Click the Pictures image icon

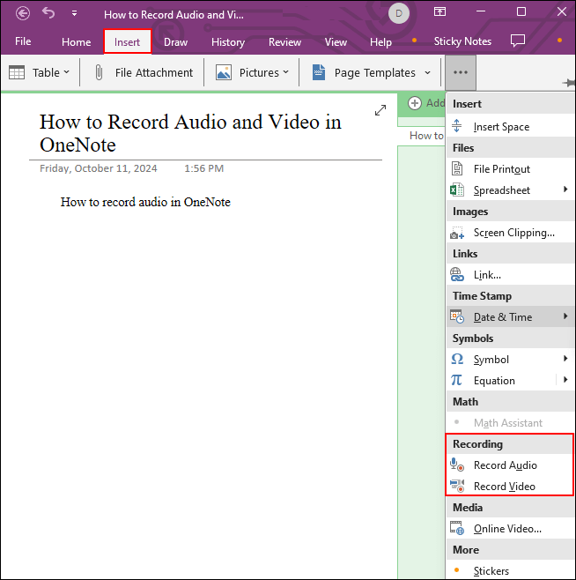(224, 72)
